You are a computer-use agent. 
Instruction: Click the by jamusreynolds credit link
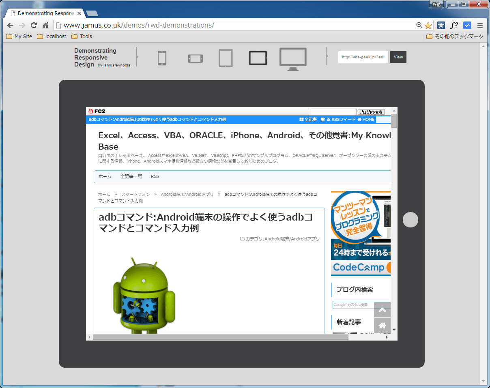114,65
